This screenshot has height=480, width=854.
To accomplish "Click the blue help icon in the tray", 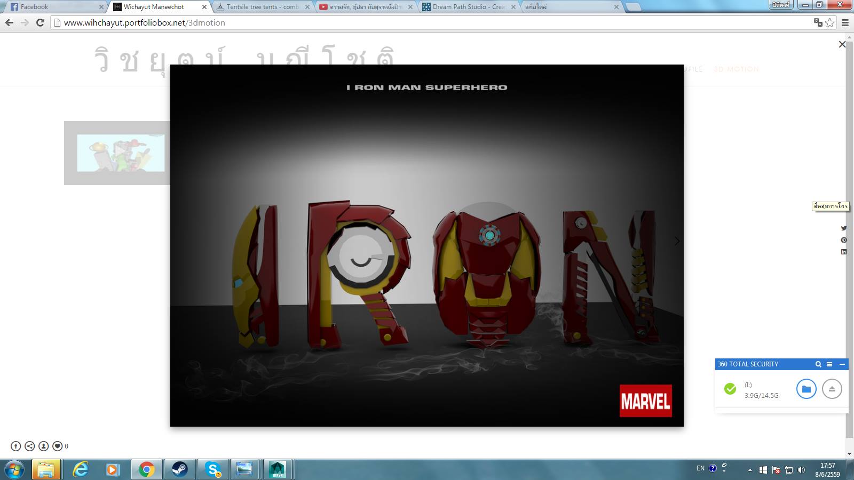I will 713,468.
